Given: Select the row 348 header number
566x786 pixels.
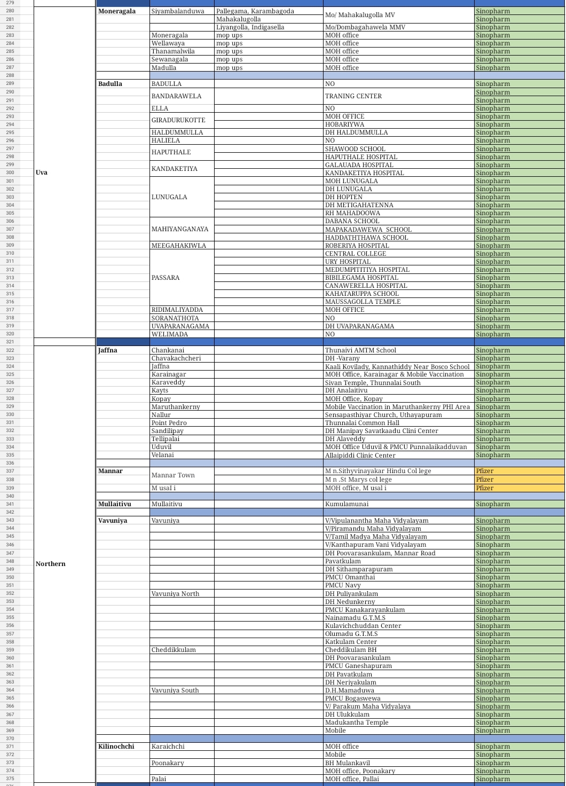Looking at the screenshot, I should [x=10, y=561].
